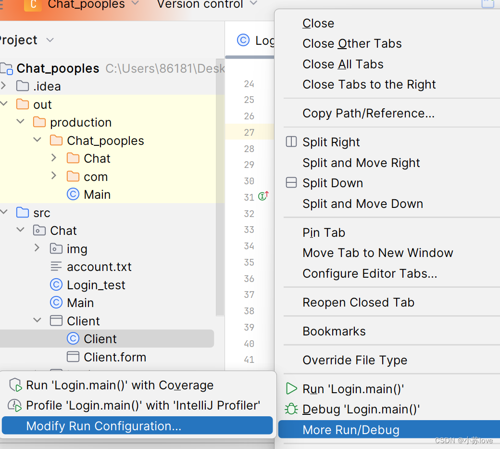Click the Run with Coverage shield icon

[15, 385]
